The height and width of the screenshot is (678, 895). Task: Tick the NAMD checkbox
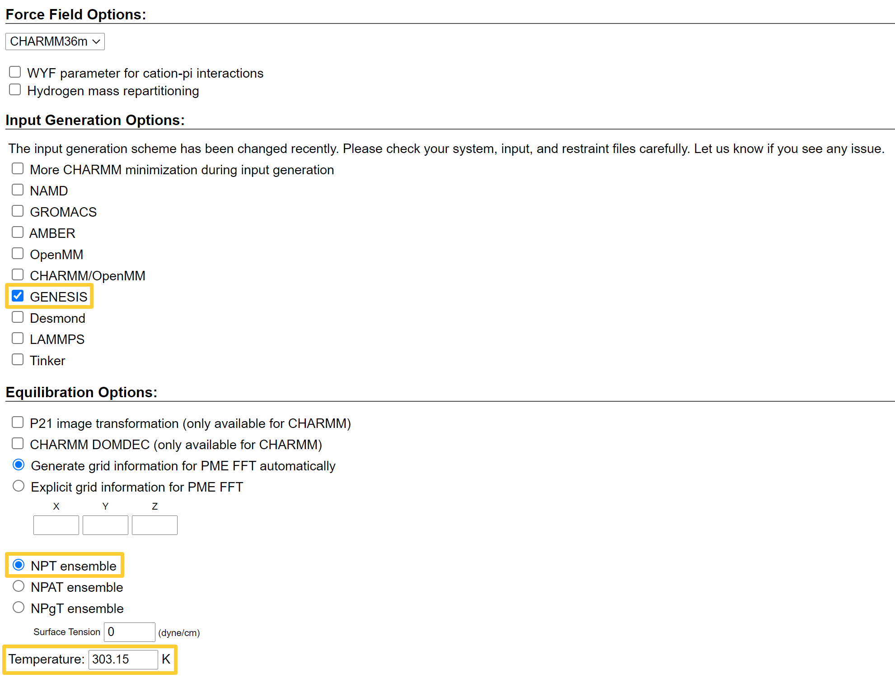[18, 190]
